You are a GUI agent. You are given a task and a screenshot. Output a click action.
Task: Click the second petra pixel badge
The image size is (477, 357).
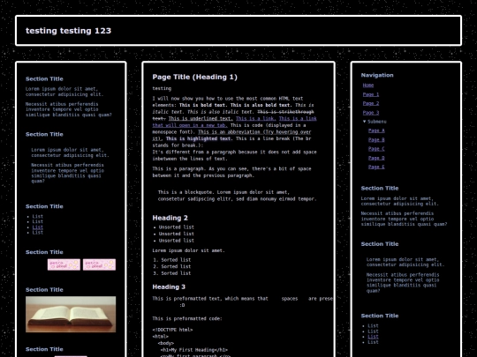99,264
